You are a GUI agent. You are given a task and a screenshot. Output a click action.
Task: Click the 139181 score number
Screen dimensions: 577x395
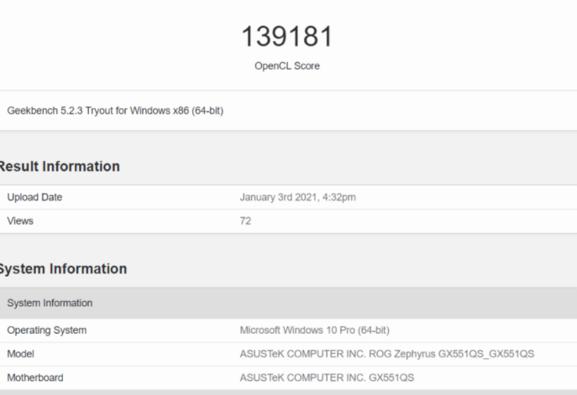click(x=288, y=36)
